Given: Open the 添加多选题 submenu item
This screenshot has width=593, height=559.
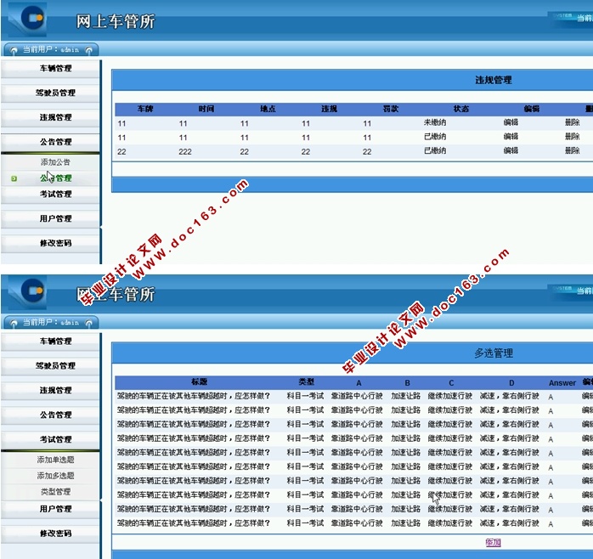Looking at the screenshot, I should pyautogui.click(x=55, y=476).
